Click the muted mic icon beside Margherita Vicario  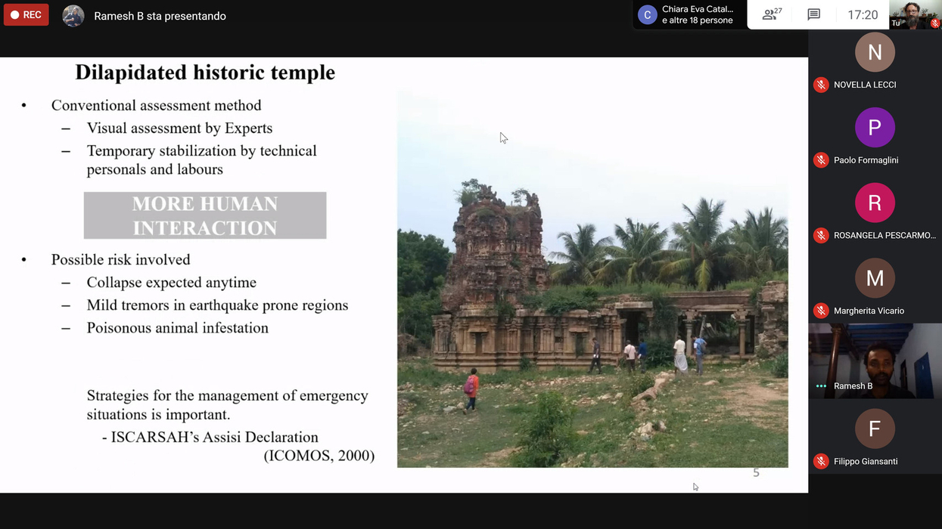point(821,311)
